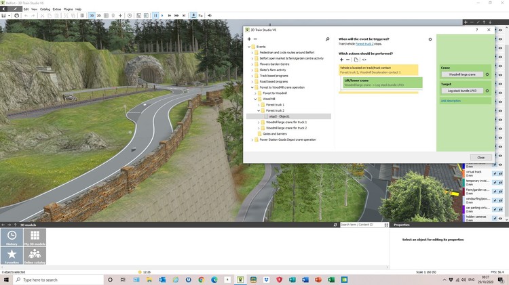This screenshot has height=285, width=509.
Task: Collapse the Forest truck 2 folder
Action: click(259, 110)
